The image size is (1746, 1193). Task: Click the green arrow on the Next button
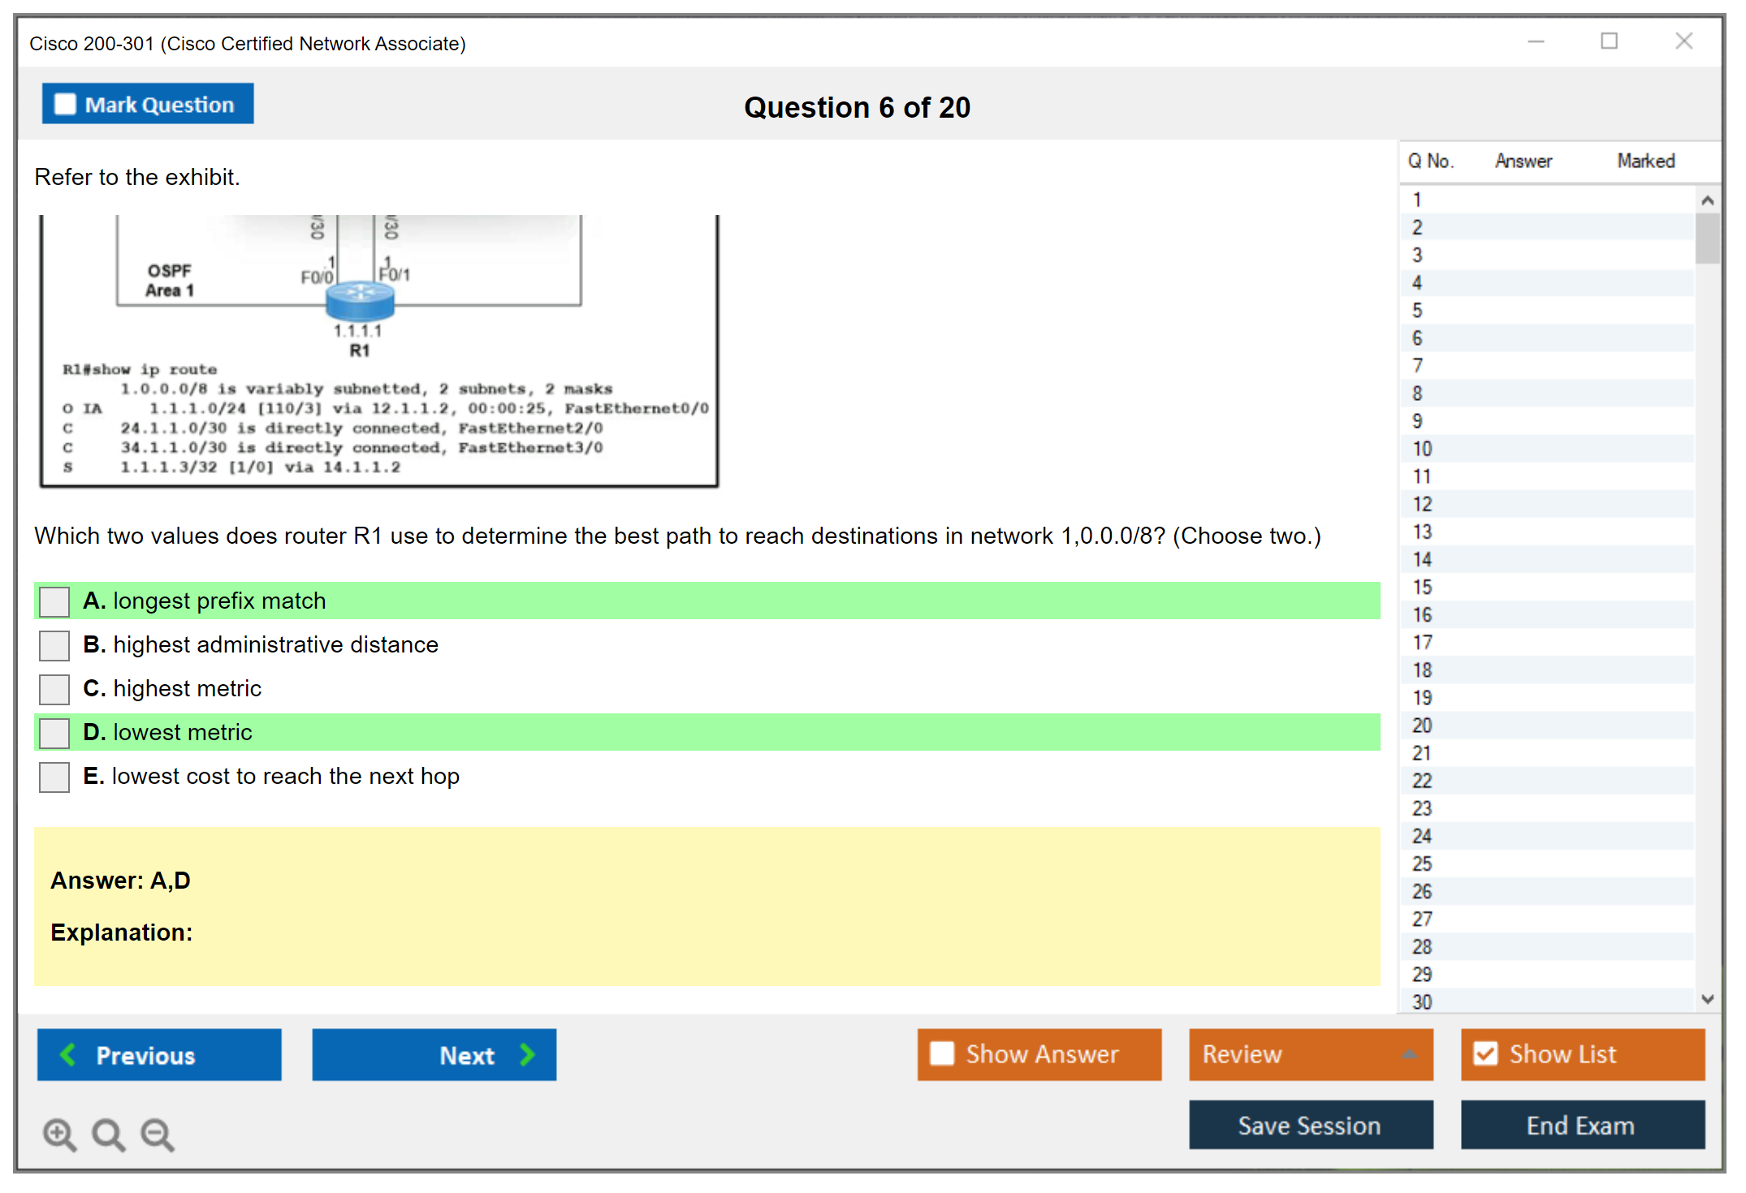click(527, 1054)
